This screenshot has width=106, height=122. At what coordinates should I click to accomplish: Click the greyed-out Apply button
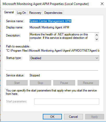click(x=95, y=117)
